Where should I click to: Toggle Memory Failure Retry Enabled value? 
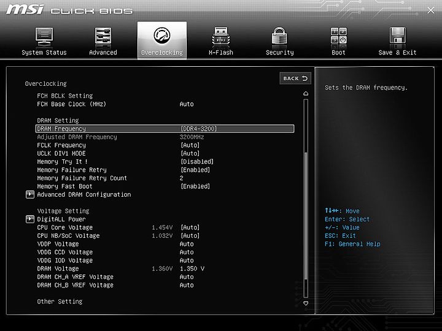pyautogui.click(x=195, y=170)
